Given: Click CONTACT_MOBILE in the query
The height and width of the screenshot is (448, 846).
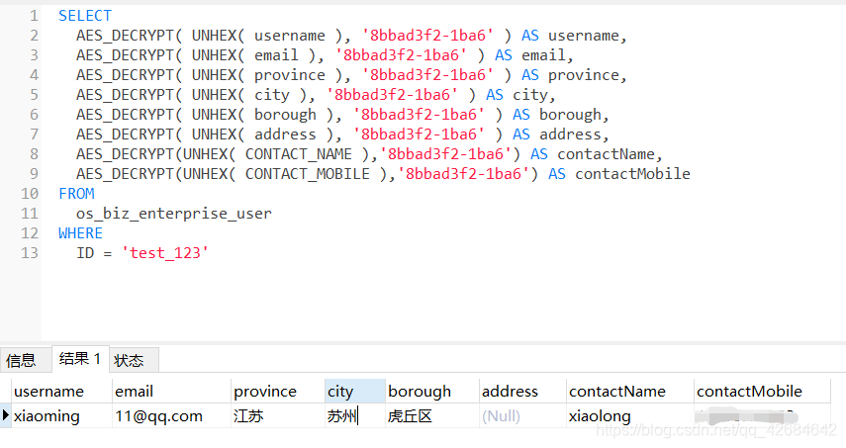Looking at the screenshot, I should (x=308, y=174).
